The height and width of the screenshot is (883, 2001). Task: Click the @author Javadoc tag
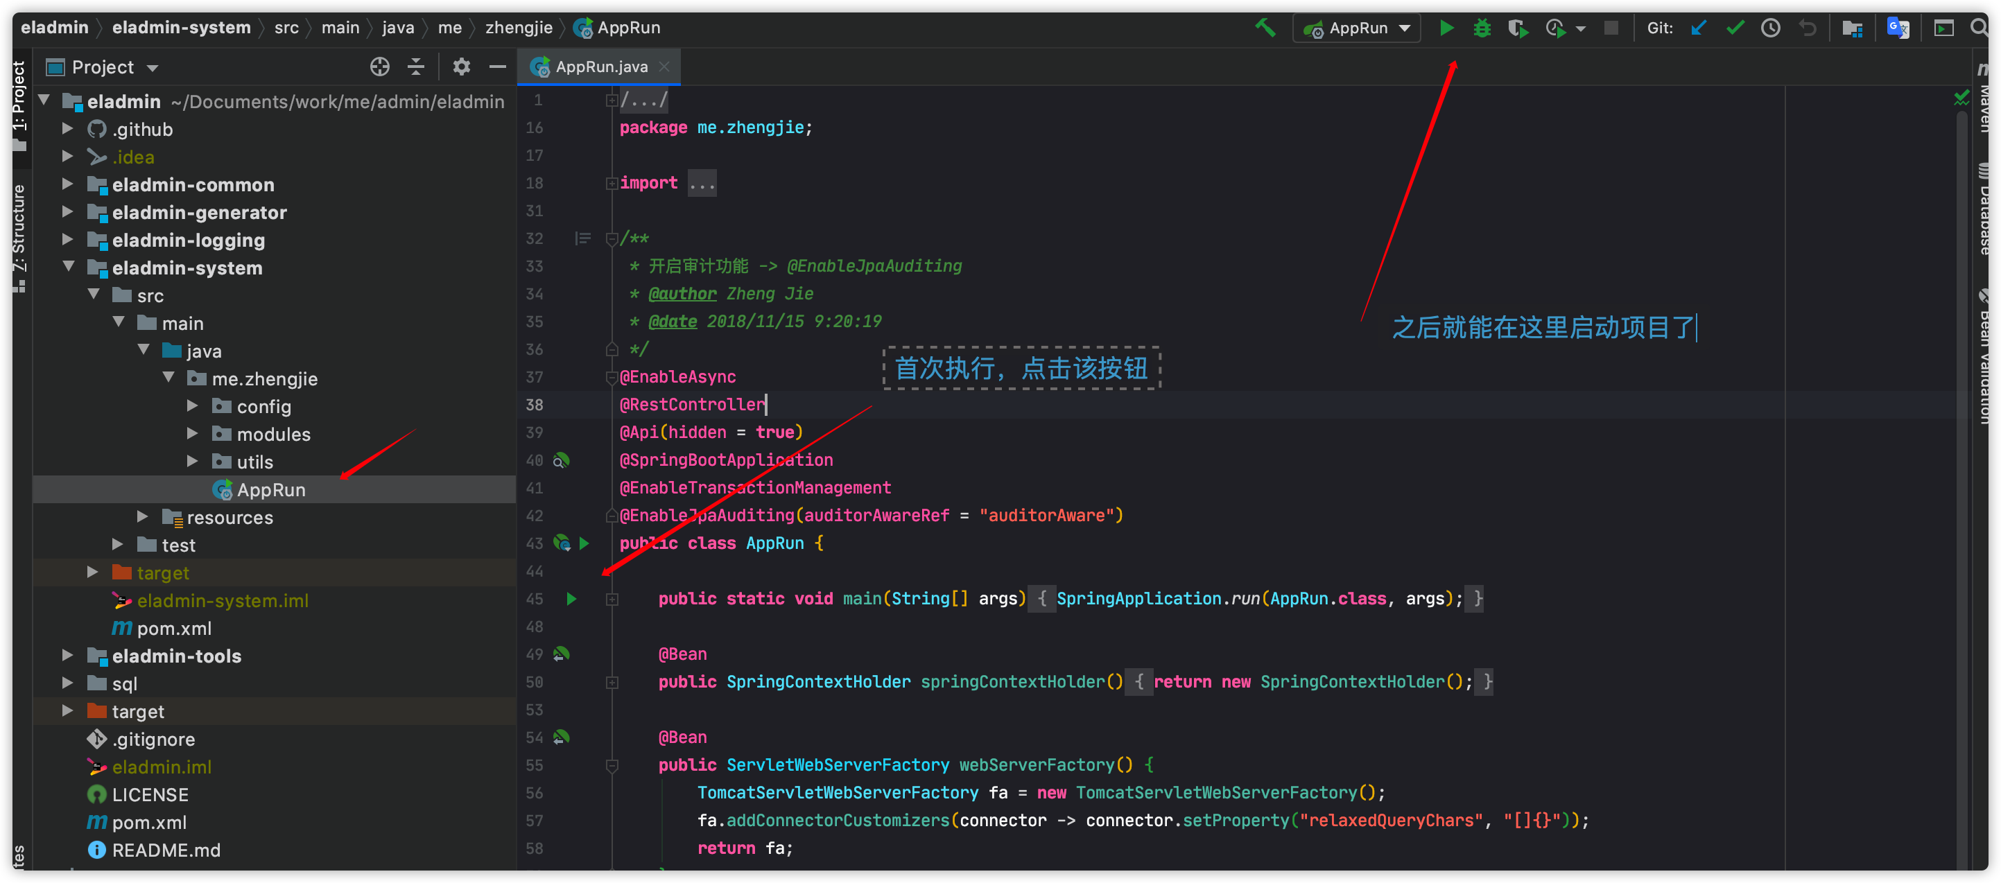[x=682, y=294]
